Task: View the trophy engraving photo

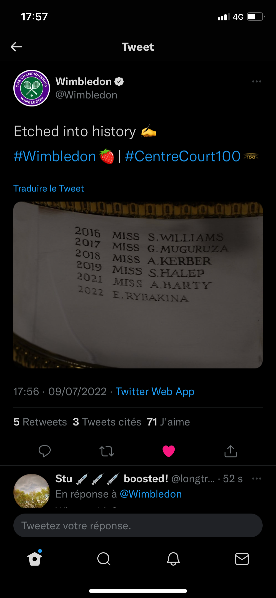Action: click(138, 285)
